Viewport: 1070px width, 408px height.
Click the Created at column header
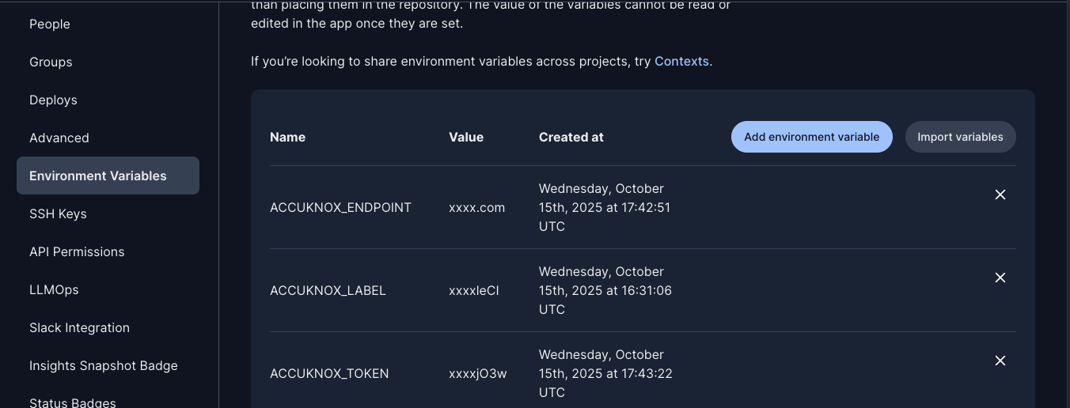click(571, 137)
